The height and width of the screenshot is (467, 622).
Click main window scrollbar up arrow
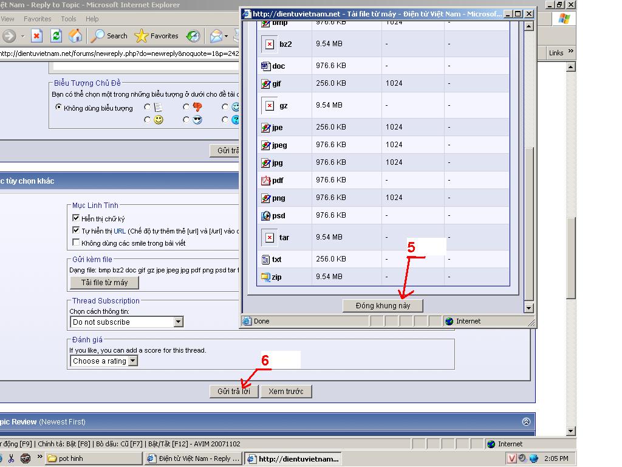(571, 67)
